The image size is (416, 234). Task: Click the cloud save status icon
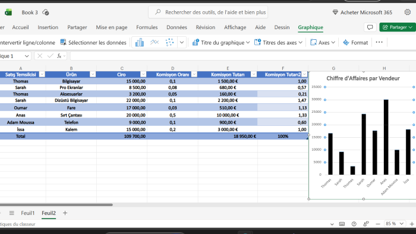point(46,12)
